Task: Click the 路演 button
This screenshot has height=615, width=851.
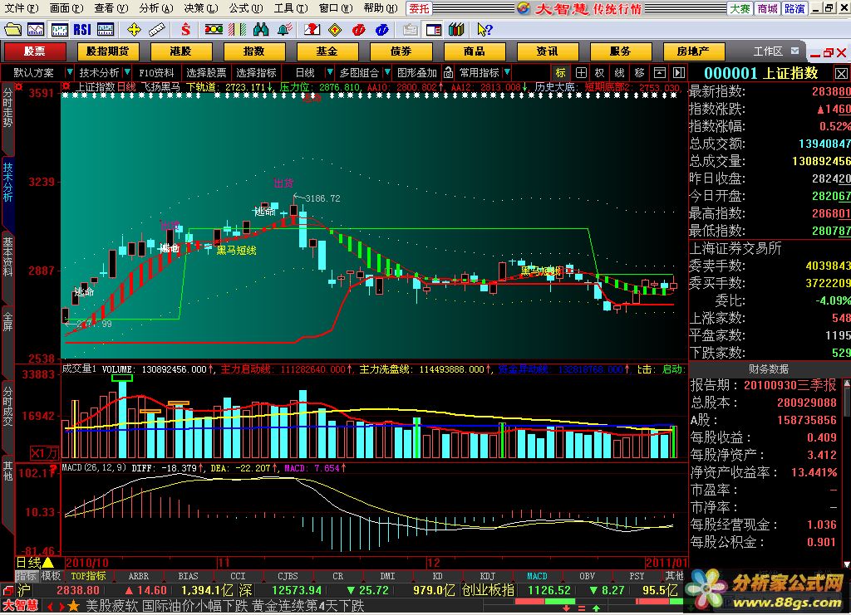Action: tap(794, 8)
